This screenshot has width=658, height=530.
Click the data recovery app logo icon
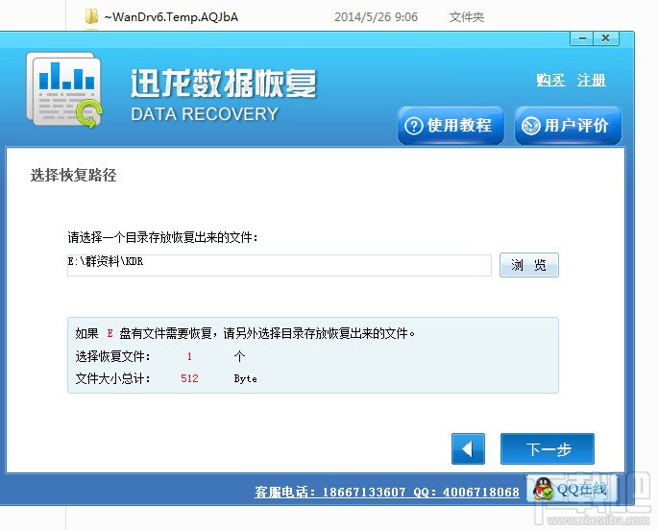64,89
